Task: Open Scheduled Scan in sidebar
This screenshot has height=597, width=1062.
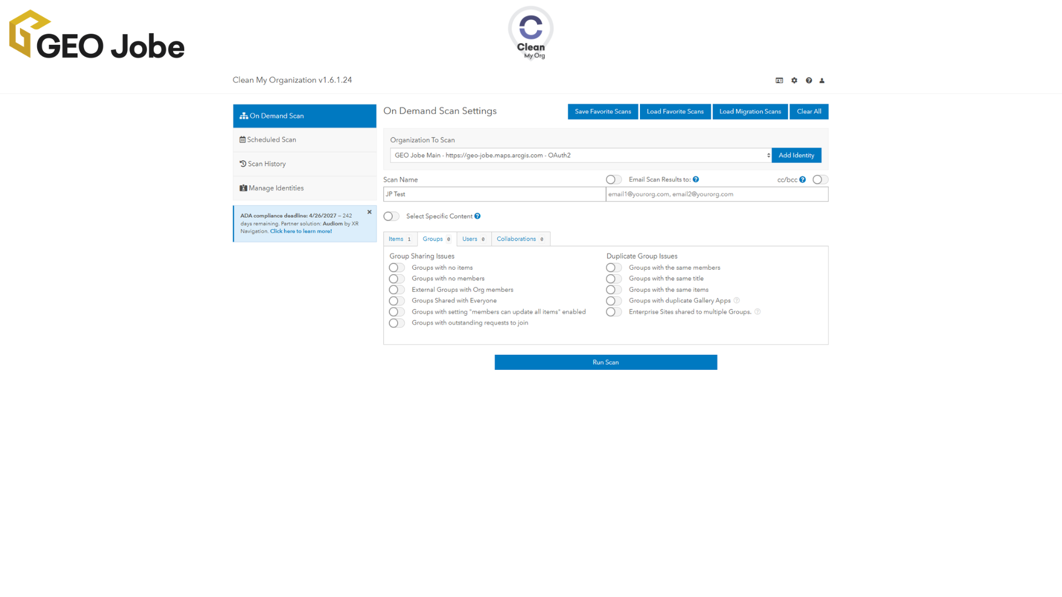Action: click(305, 140)
